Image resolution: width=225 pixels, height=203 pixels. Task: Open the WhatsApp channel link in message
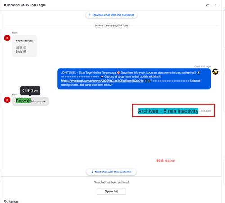(x=102, y=81)
